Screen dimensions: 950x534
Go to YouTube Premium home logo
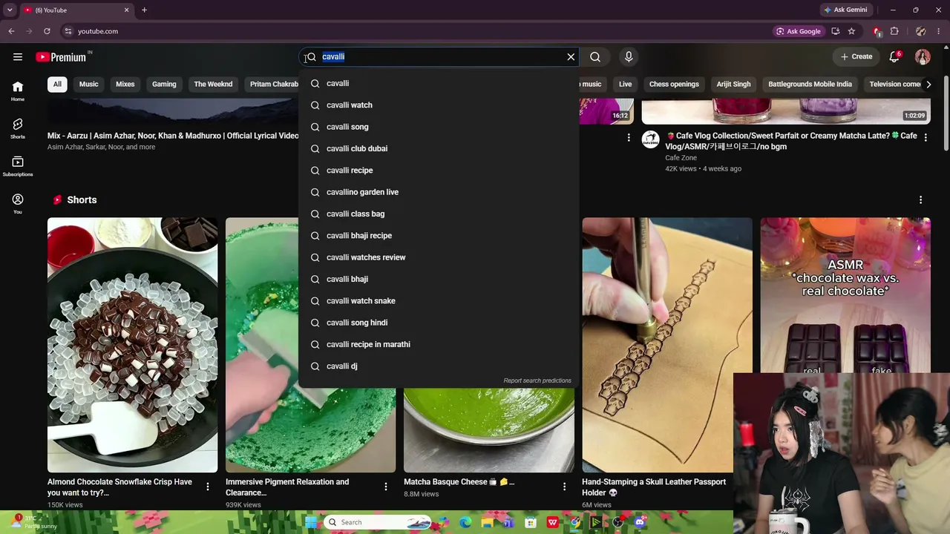[x=62, y=57]
